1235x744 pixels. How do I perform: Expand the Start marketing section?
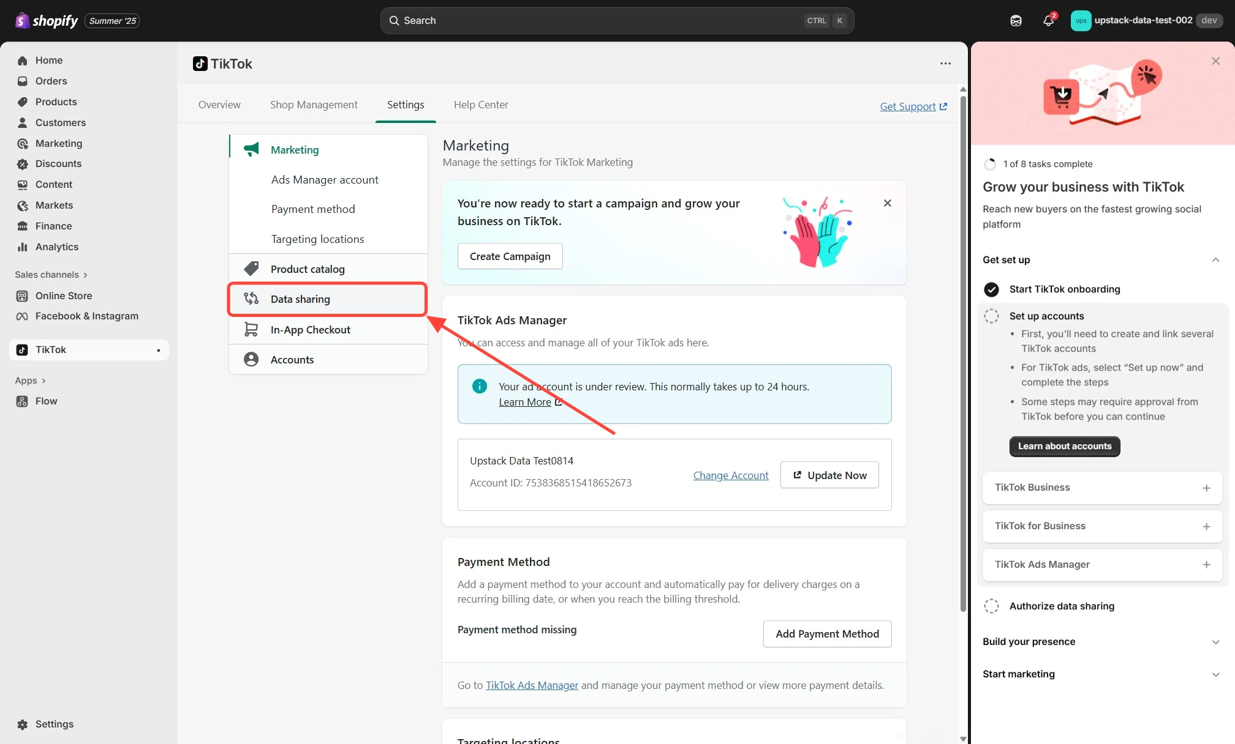pyautogui.click(x=1215, y=675)
